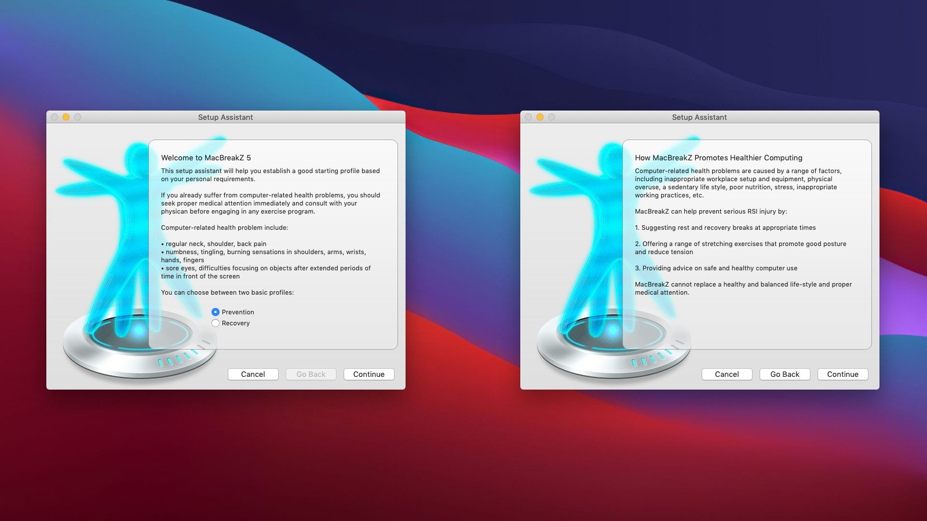The width and height of the screenshot is (927, 521).
Task: Click the dimmed Go Back button in Welcome window
Action: click(x=311, y=375)
